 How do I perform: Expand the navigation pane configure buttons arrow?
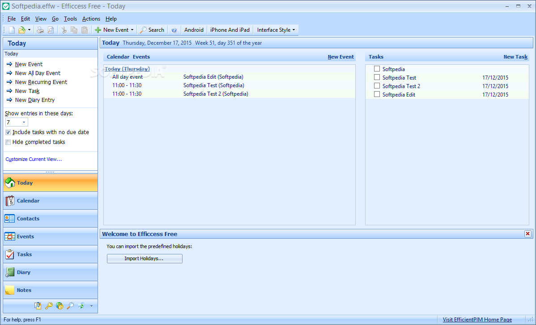tap(91, 306)
